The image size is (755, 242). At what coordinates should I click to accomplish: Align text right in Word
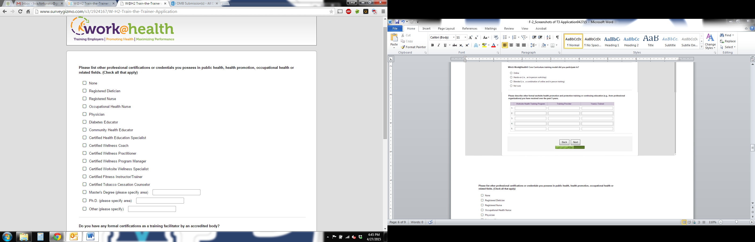tap(518, 45)
